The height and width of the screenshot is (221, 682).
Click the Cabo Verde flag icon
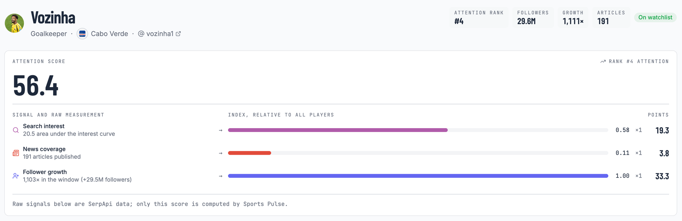tap(82, 34)
